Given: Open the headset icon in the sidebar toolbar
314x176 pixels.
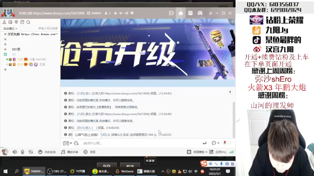Looking at the screenshot, I should pyautogui.click(x=10, y=22).
